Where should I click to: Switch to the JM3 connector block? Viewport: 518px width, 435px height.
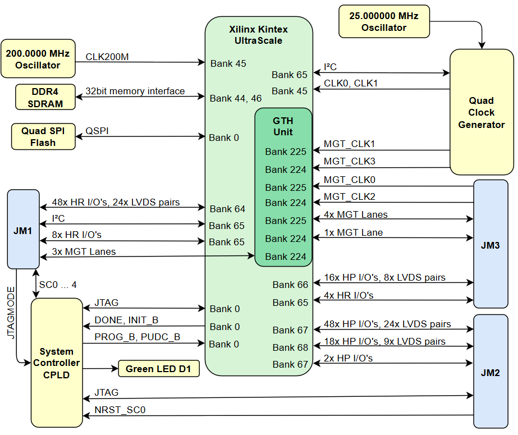[x=491, y=245]
